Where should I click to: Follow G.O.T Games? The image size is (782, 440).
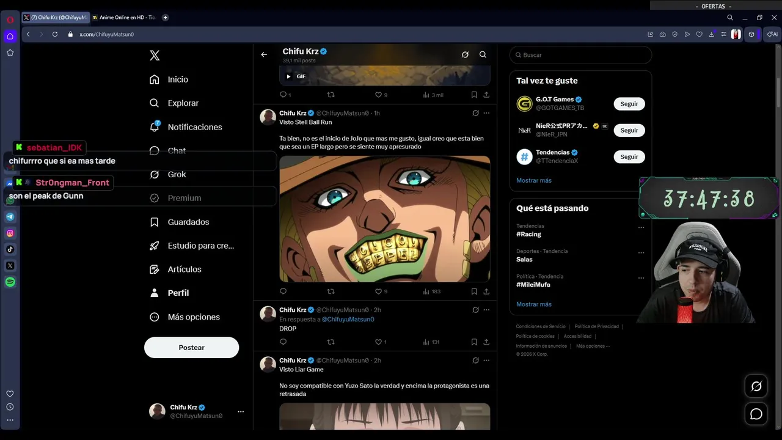629,104
